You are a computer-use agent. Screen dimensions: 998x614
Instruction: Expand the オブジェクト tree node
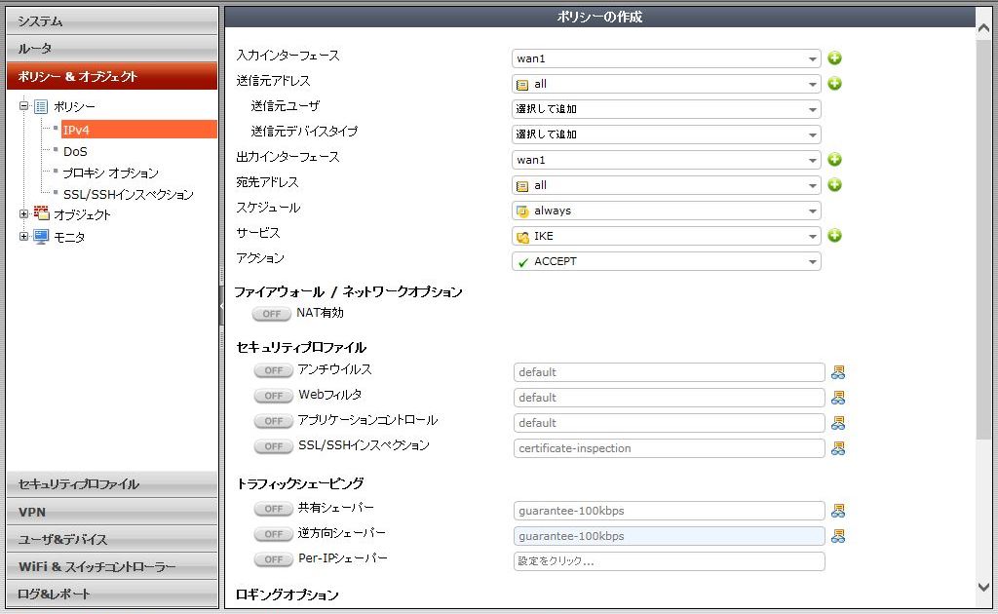click(x=23, y=214)
